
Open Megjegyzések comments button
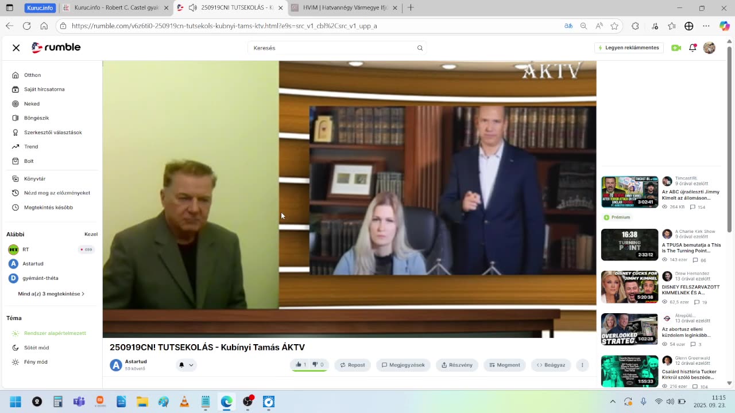click(x=403, y=365)
